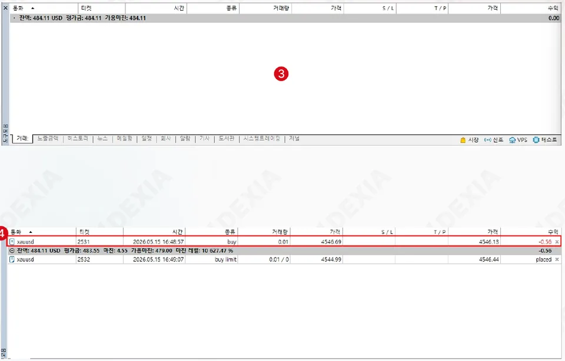
Task: Click the red -0.56 profit of order 2531
Action: (545, 242)
